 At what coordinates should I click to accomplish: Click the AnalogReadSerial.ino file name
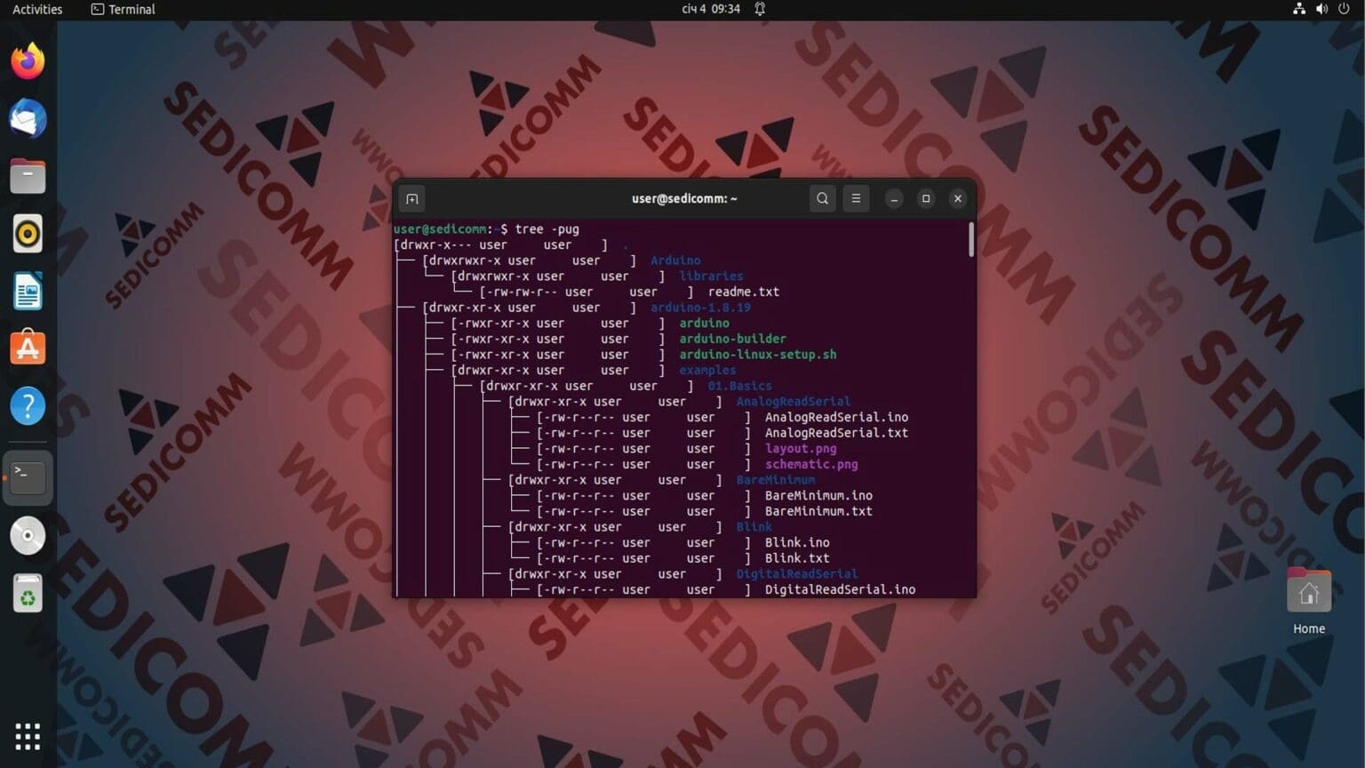coord(836,417)
